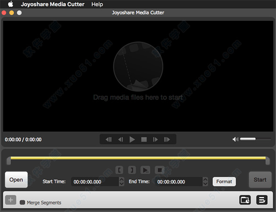Screen dimensions: 276x212
Task: Play the video with the play button
Action: 132,139
